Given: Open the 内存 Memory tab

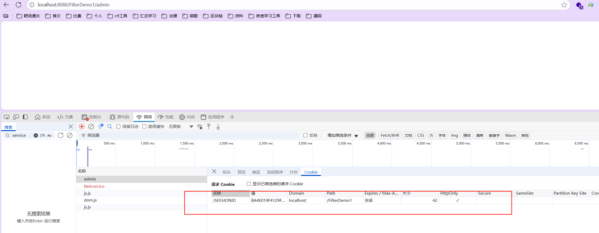Looking at the screenshot, I should pos(187,117).
